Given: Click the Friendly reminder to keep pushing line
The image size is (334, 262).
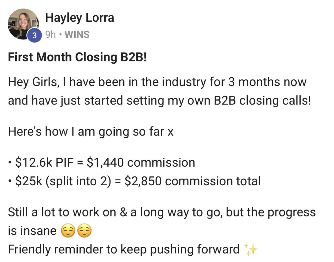Looking at the screenshot, I should pos(124,249).
